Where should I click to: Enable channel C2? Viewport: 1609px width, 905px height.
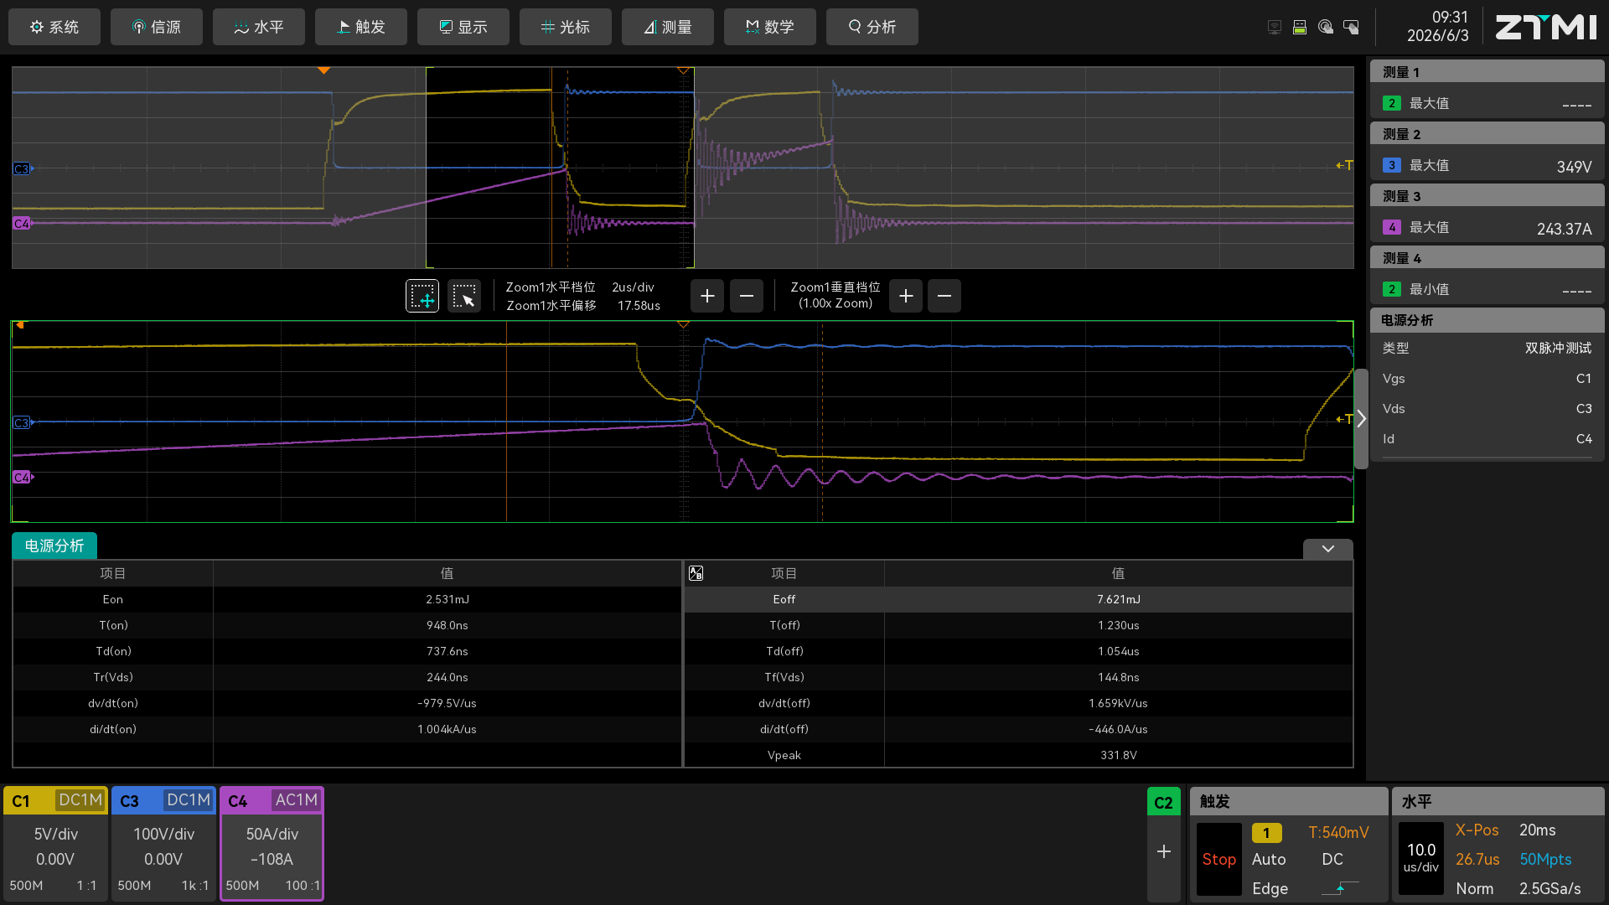point(1164,803)
